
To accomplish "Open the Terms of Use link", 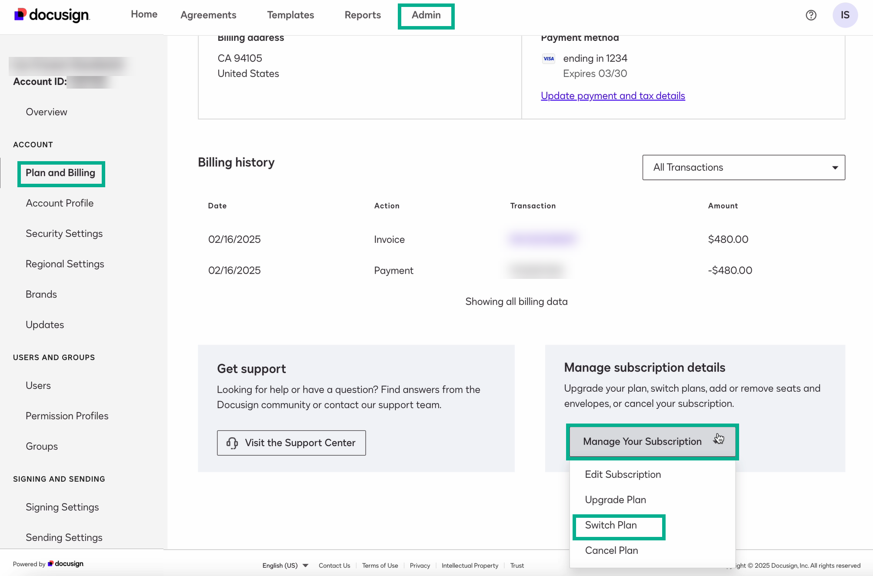I will click(380, 565).
